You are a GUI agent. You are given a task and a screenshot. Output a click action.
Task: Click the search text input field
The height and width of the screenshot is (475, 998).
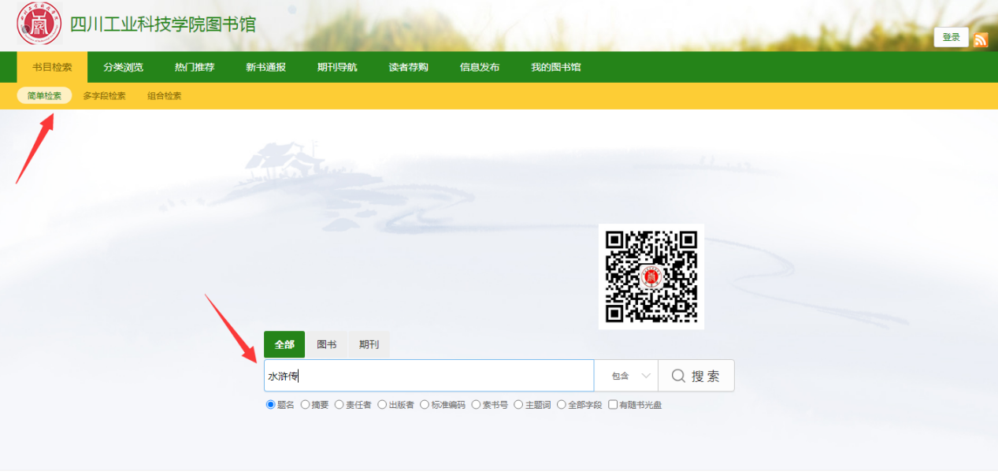coord(429,376)
